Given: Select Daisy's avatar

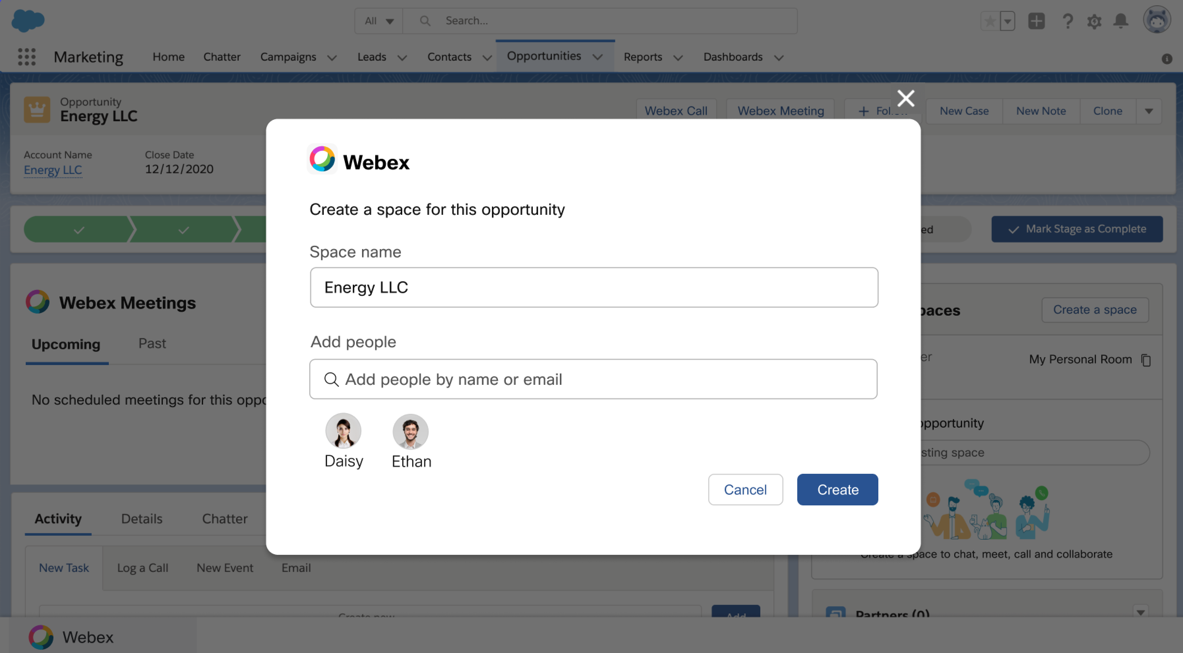Looking at the screenshot, I should pos(344,431).
